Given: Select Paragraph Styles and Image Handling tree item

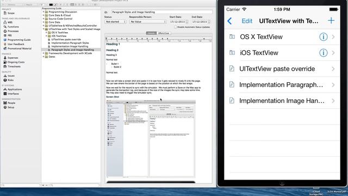Looking at the screenshot, I should tap(72, 50).
